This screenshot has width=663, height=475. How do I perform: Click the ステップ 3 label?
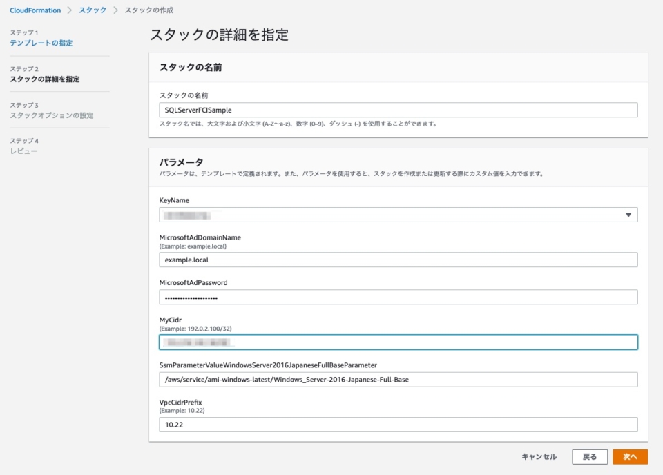pos(24,105)
